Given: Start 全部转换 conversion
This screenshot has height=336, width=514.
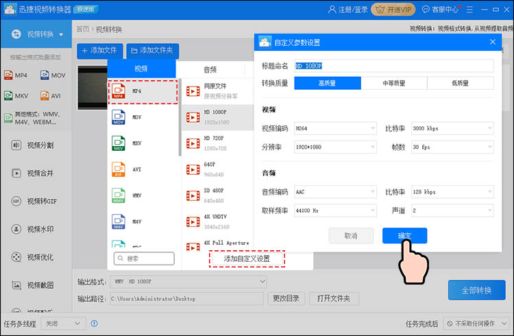Looking at the screenshot, I should (476, 290).
